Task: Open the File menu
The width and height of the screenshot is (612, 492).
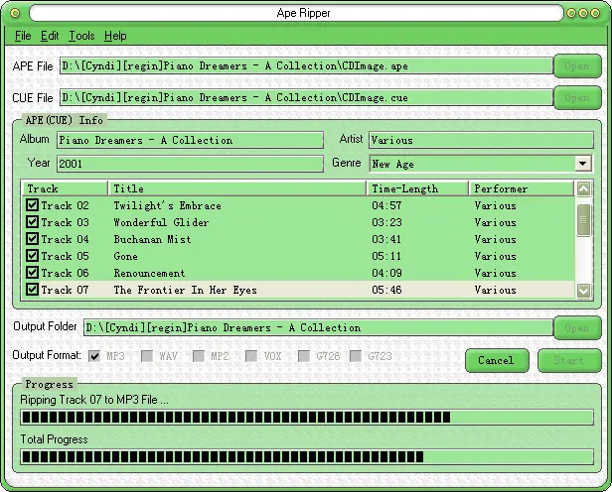Action: tap(23, 36)
